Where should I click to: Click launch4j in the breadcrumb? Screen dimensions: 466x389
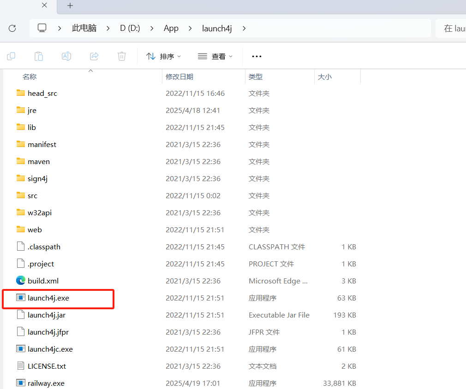click(217, 29)
